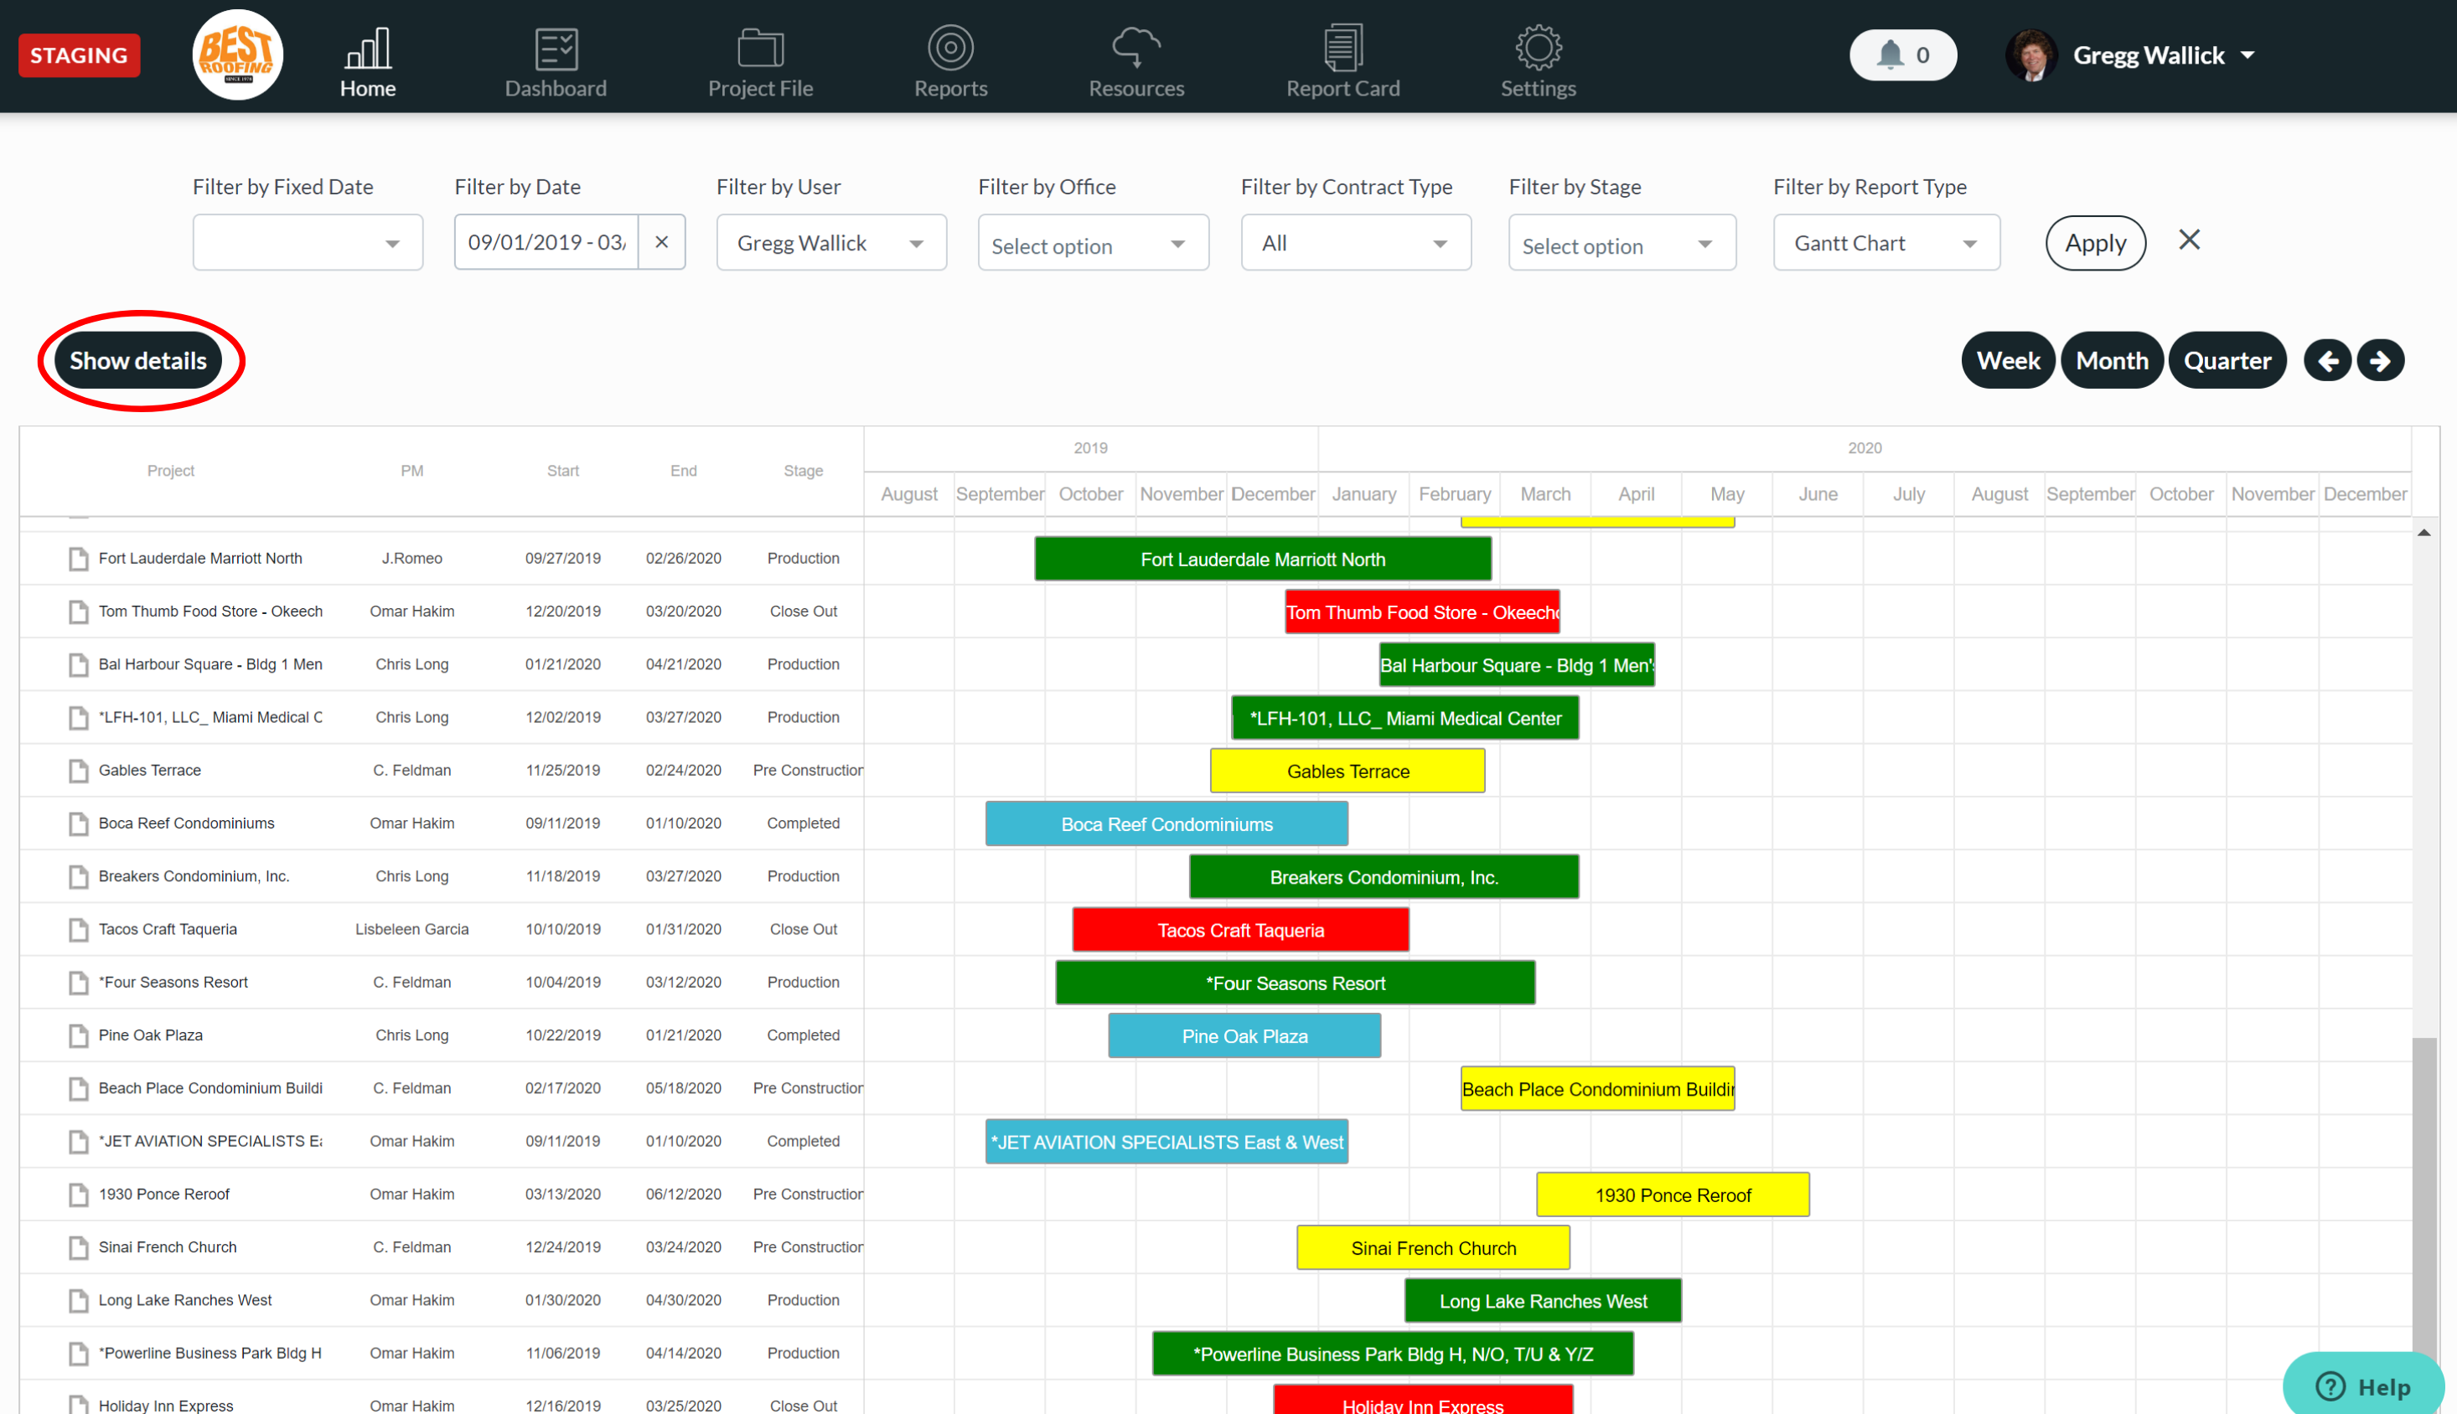
Task: Navigate forward using arrow button
Action: (x=2379, y=358)
